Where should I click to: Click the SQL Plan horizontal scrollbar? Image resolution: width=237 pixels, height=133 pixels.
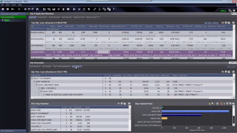[121, 98]
